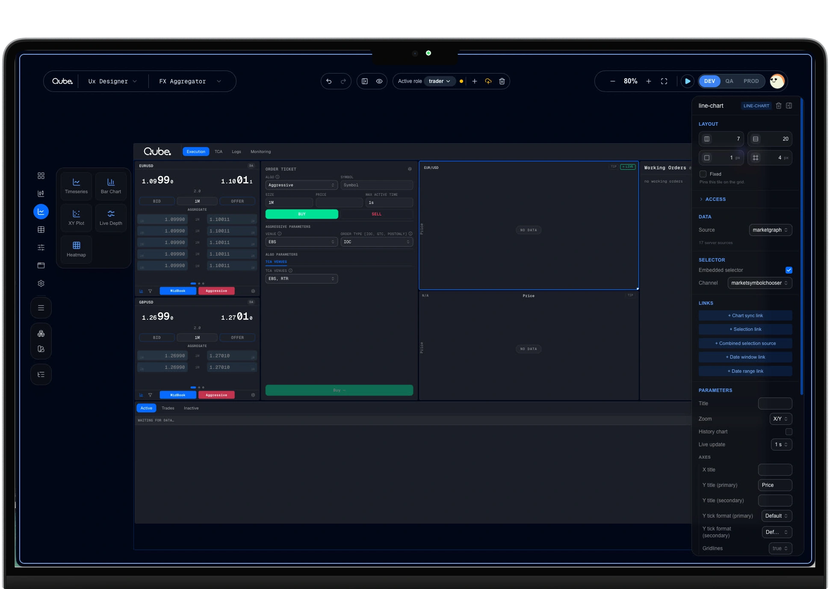This screenshot has width=830, height=589.
Task: Open the Live update 1 s dropdown
Action: pos(781,445)
